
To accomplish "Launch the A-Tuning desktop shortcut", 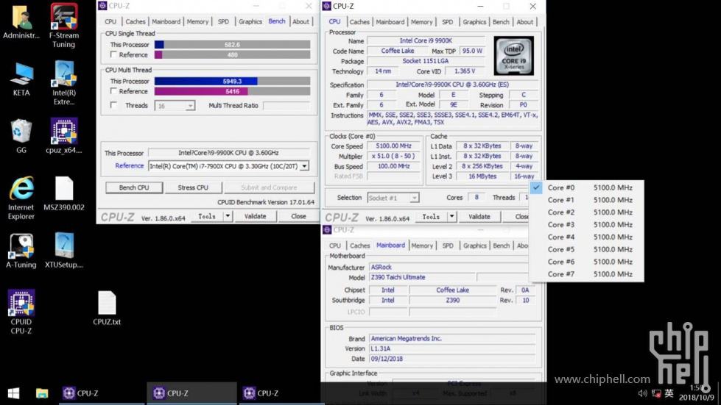I will tap(21, 251).
